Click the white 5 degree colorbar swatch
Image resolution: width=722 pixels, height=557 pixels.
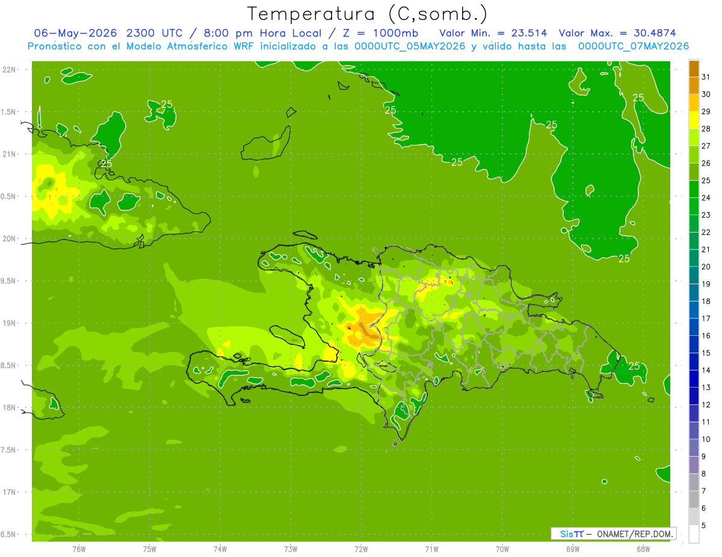point(694,534)
